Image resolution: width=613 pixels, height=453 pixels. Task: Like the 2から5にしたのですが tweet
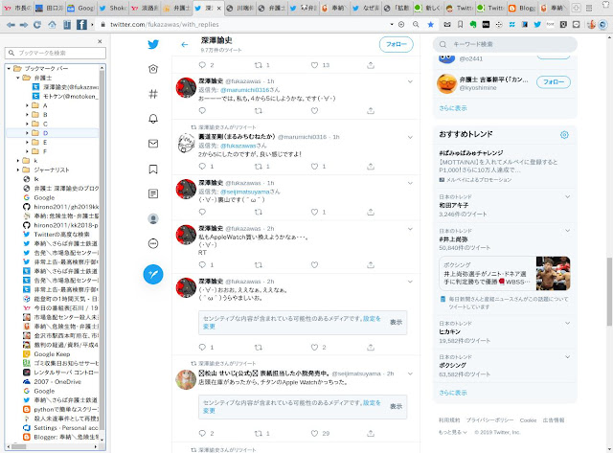point(314,166)
